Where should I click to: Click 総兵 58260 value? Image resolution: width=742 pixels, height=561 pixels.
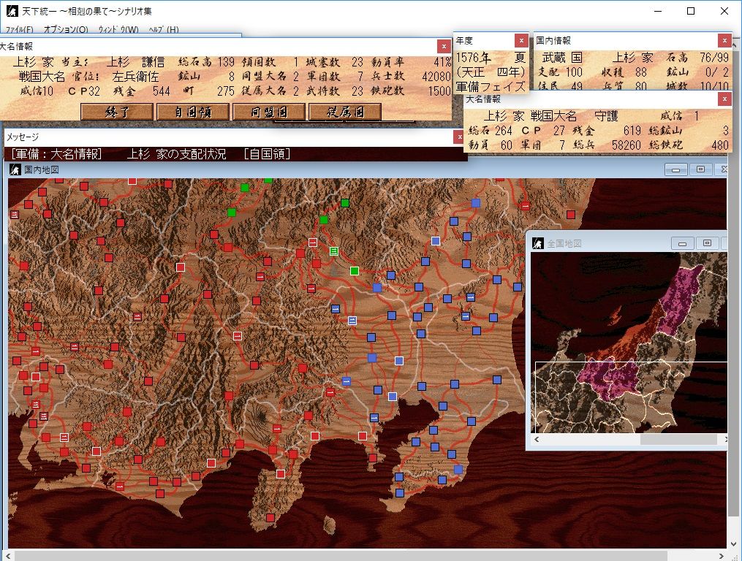coord(626,145)
